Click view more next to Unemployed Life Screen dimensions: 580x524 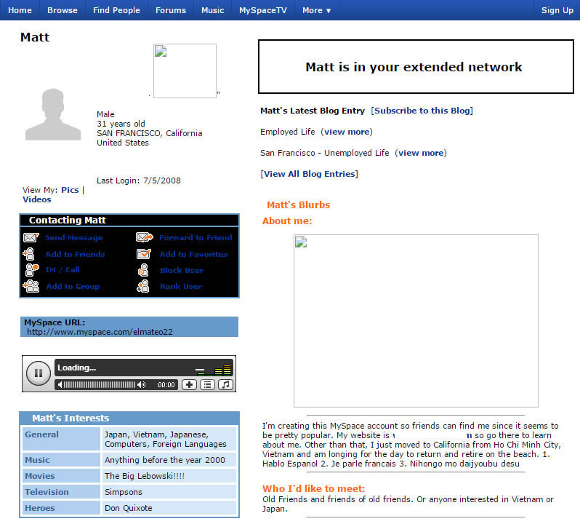pyautogui.click(x=421, y=153)
